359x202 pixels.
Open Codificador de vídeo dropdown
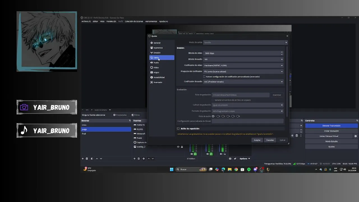[x=243, y=65]
